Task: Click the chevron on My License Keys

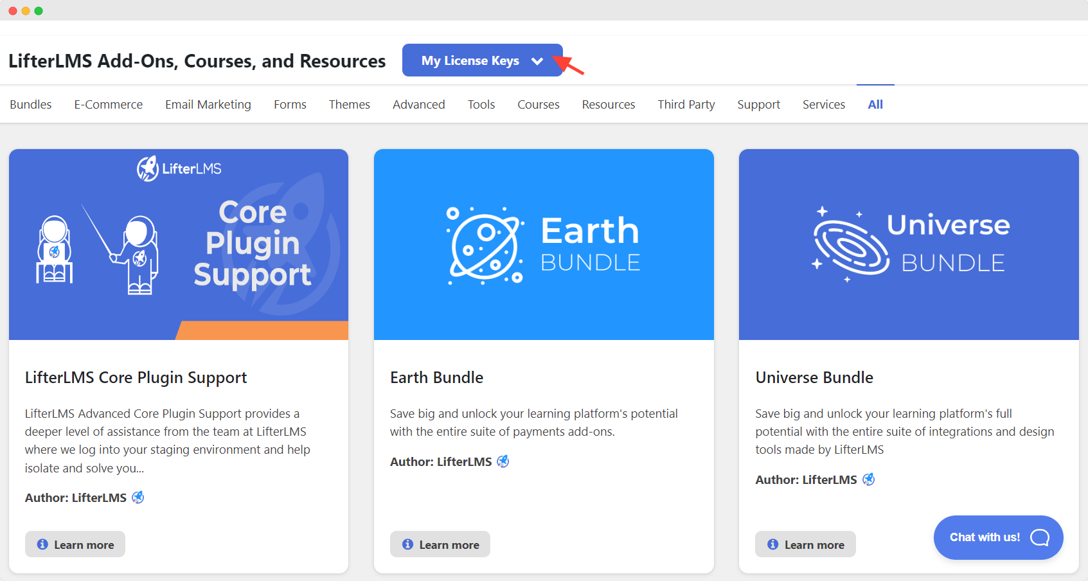Action: point(537,61)
